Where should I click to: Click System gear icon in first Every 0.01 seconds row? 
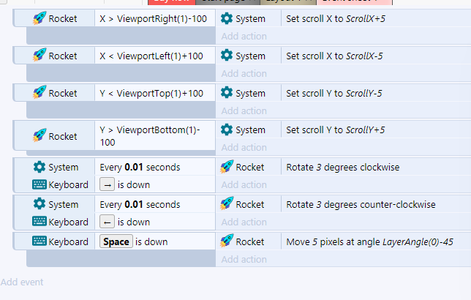point(39,167)
